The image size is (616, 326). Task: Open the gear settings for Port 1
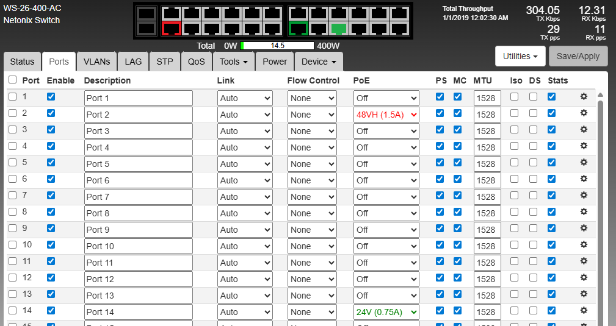pos(583,96)
